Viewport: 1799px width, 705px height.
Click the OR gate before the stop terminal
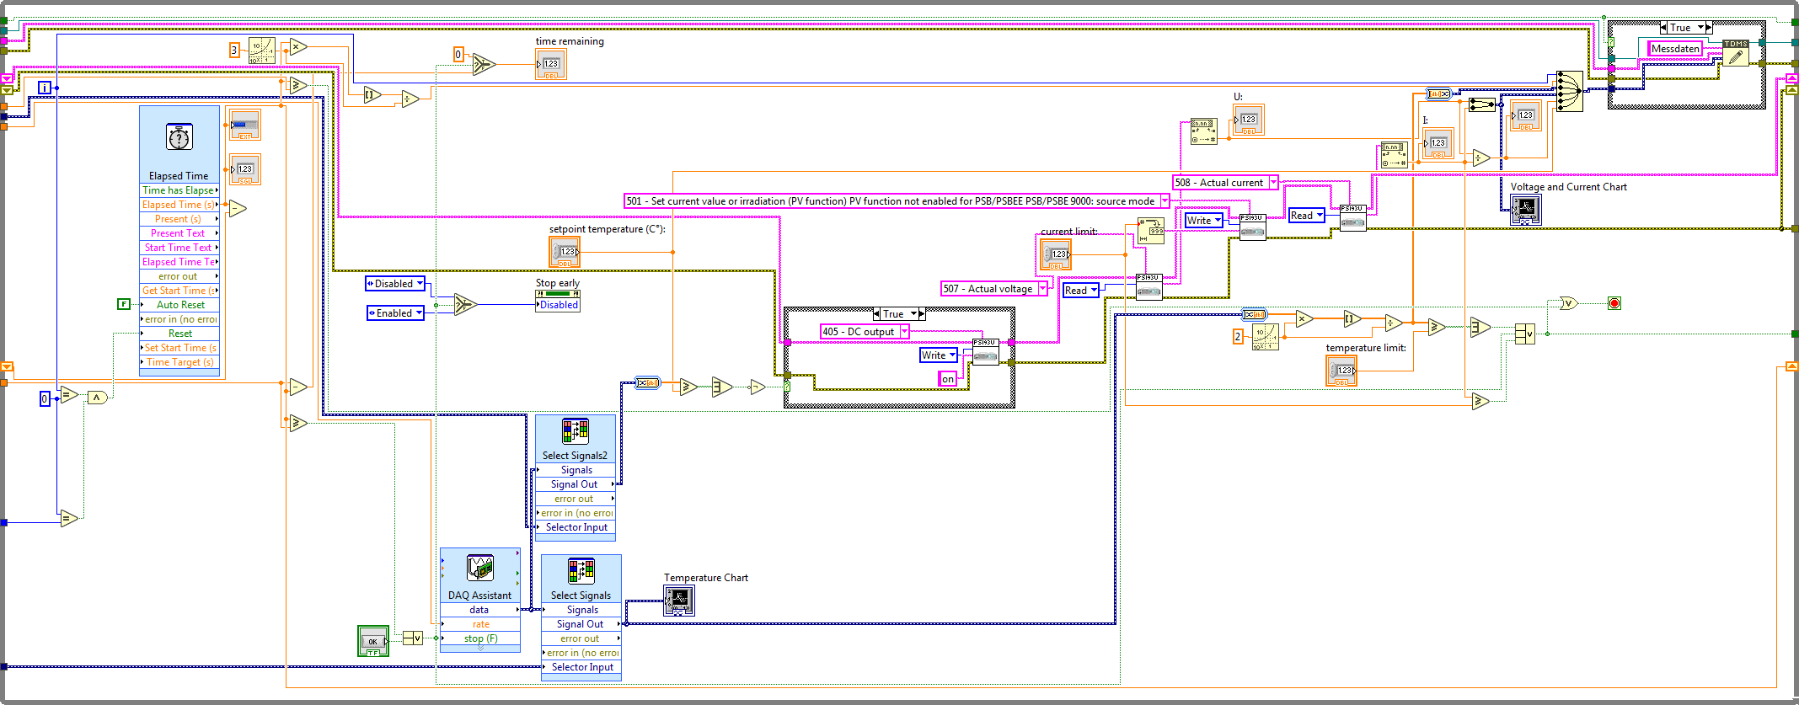click(1569, 303)
